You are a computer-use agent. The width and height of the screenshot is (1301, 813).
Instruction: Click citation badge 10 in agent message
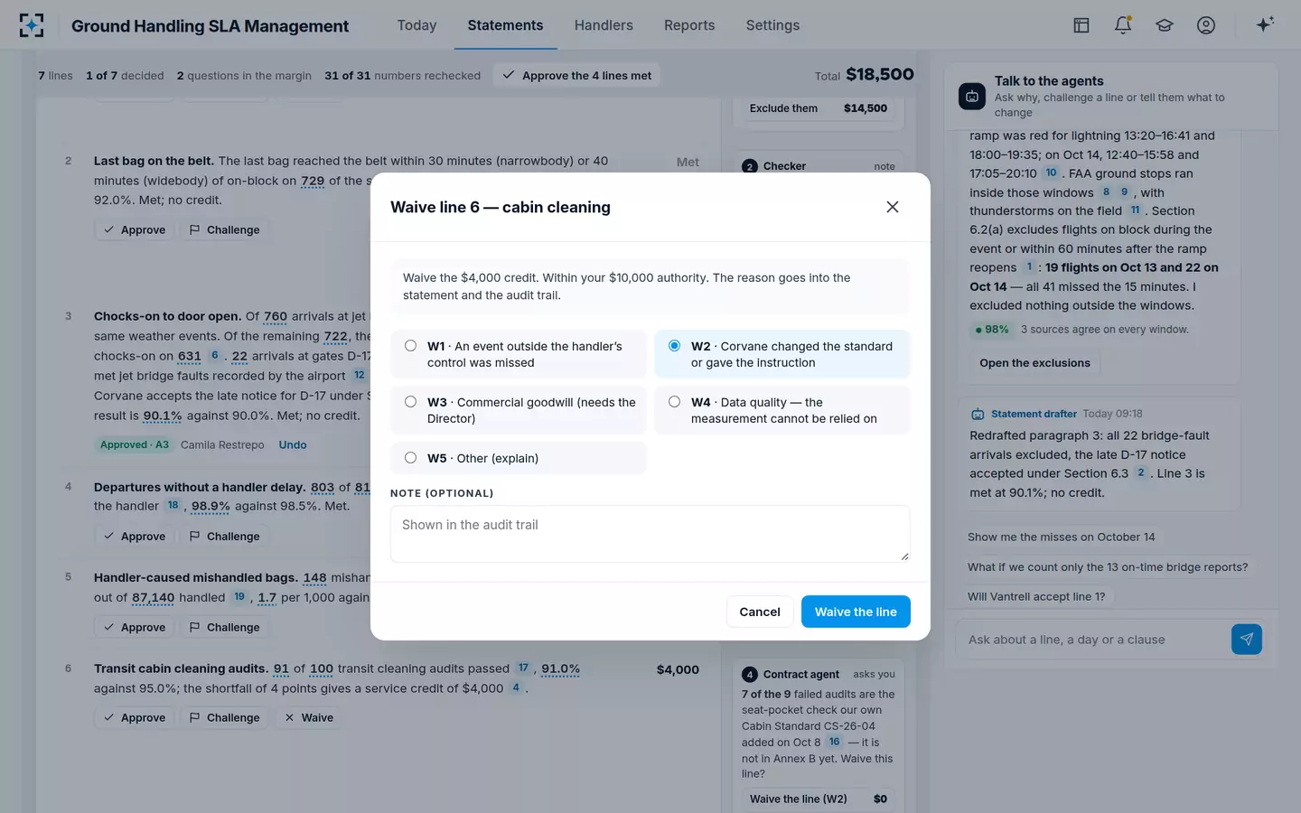(1051, 173)
